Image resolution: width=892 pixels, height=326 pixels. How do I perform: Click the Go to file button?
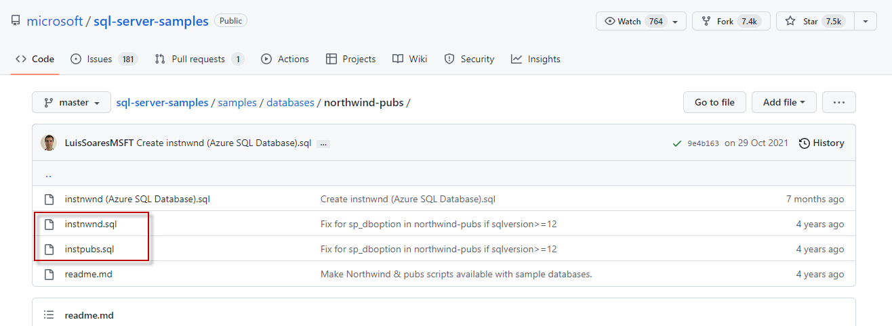coord(714,103)
